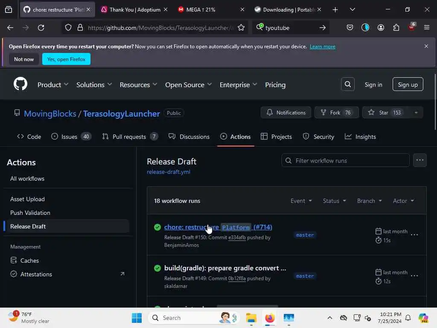Expand the Open Source dropdown
This screenshot has width=437, height=328.
pyautogui.click(x=188, y=85)
